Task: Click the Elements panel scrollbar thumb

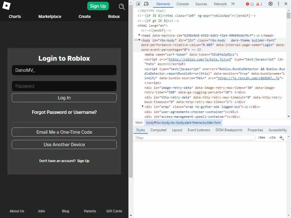Action: [288, 15]
